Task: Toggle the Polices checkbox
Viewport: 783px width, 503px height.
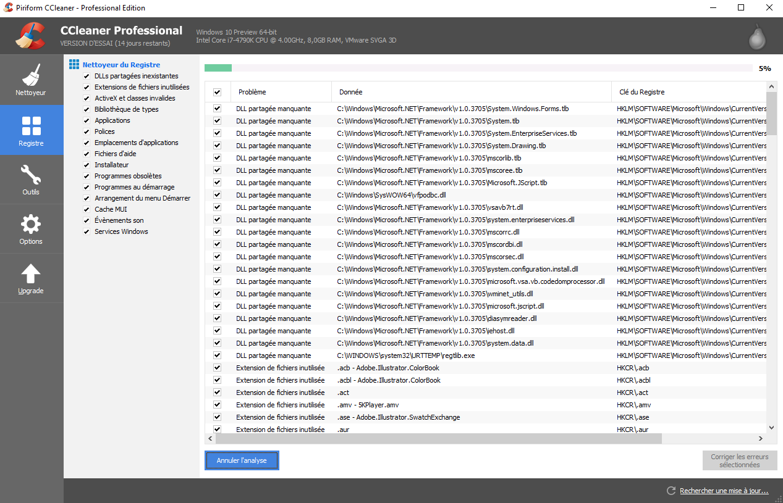Action: [x=87, y=131]
